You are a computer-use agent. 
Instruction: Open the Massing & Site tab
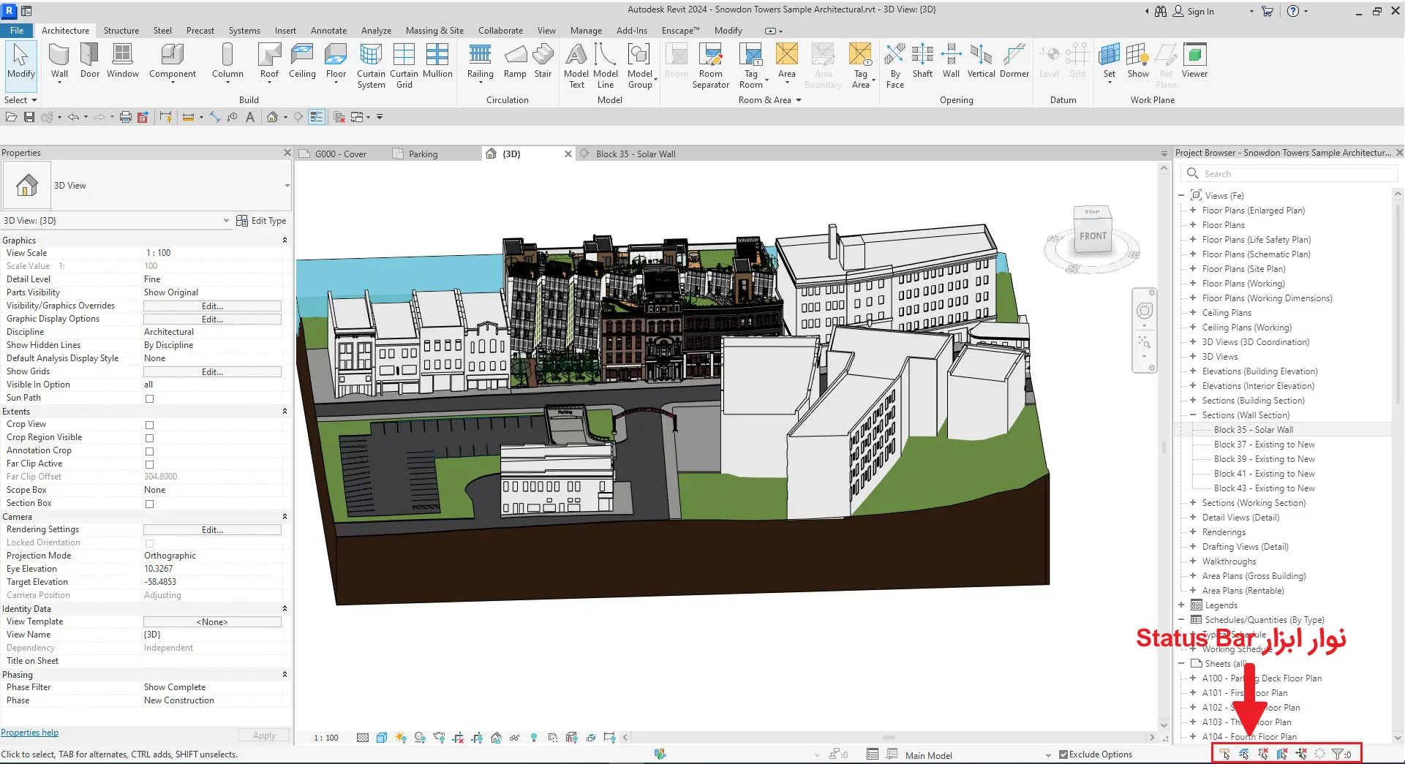pyautogui.click(x=434, y=31)
